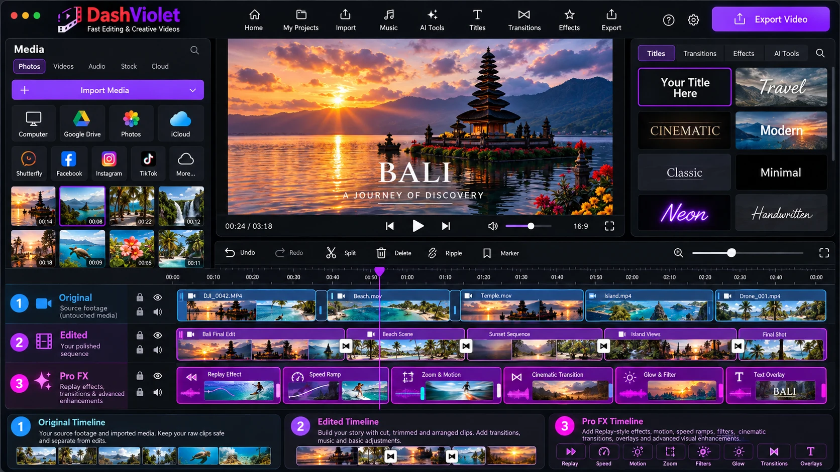This screenshot has height=472, width=840.
Task: Open Google Drive as import source
Action: 82,123
